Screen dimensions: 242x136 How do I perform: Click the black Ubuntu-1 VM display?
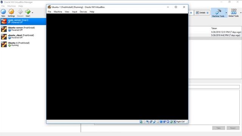point(117,66)
